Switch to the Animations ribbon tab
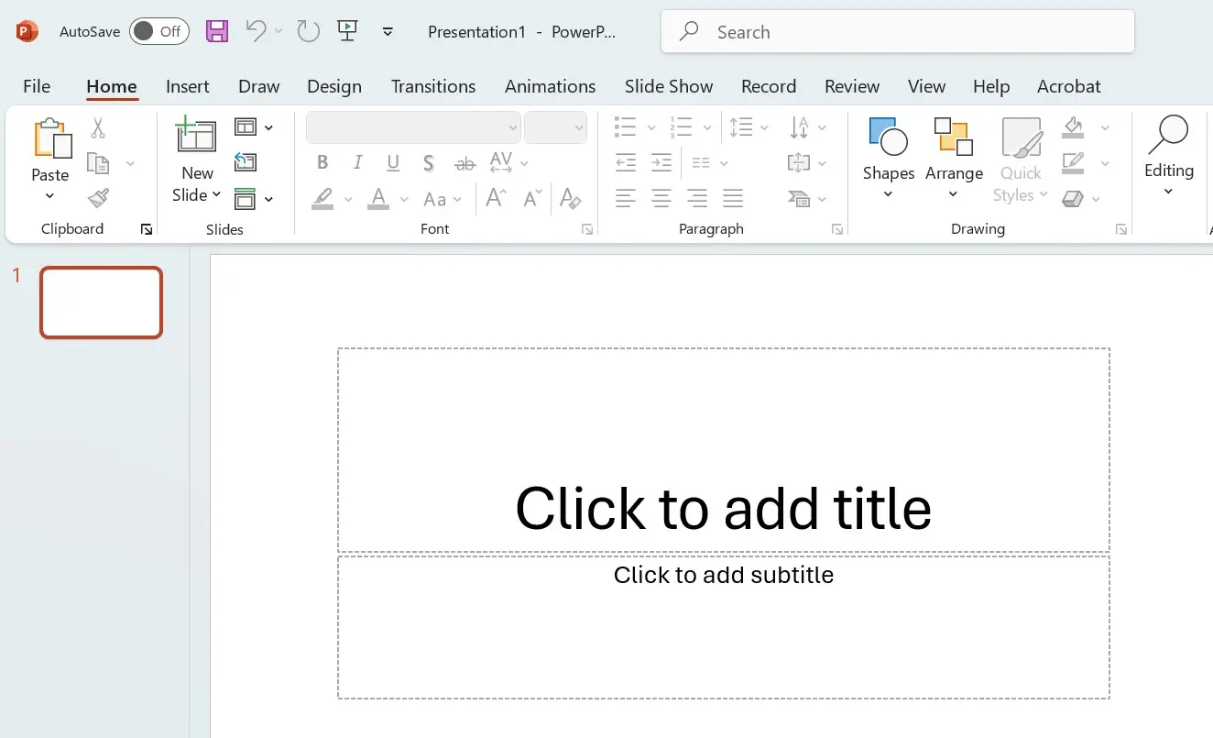This screenshot has height=738, width=1213. tap(550, 85)
